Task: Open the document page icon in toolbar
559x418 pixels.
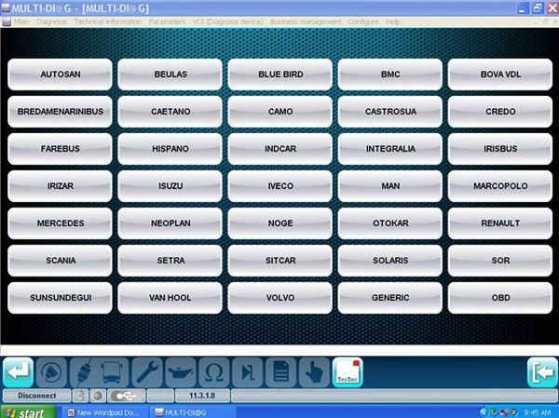Action: [279, 371]
